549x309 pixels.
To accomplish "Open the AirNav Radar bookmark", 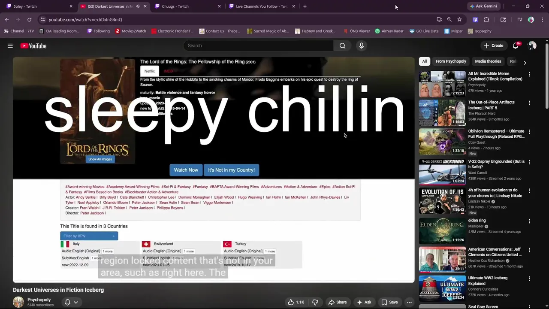I will click(389, 31).
